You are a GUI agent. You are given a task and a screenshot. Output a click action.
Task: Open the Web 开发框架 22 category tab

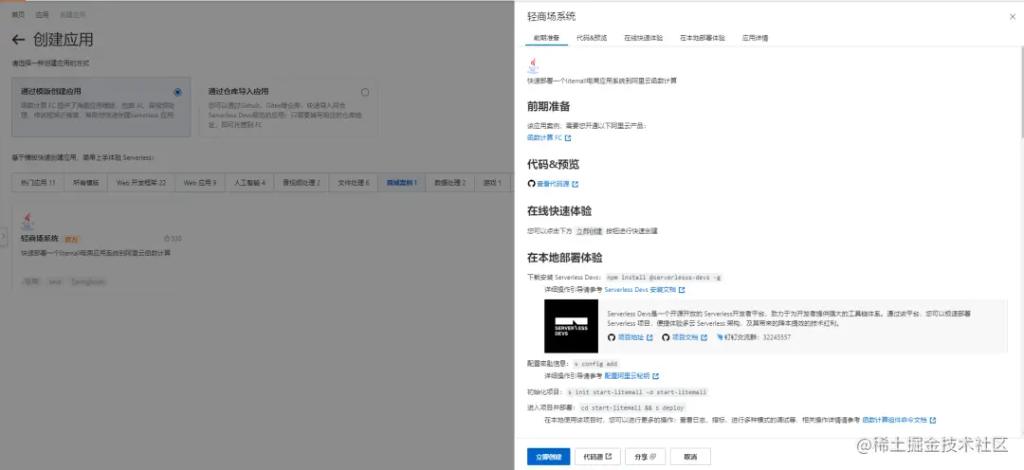(x=141, y=183)
